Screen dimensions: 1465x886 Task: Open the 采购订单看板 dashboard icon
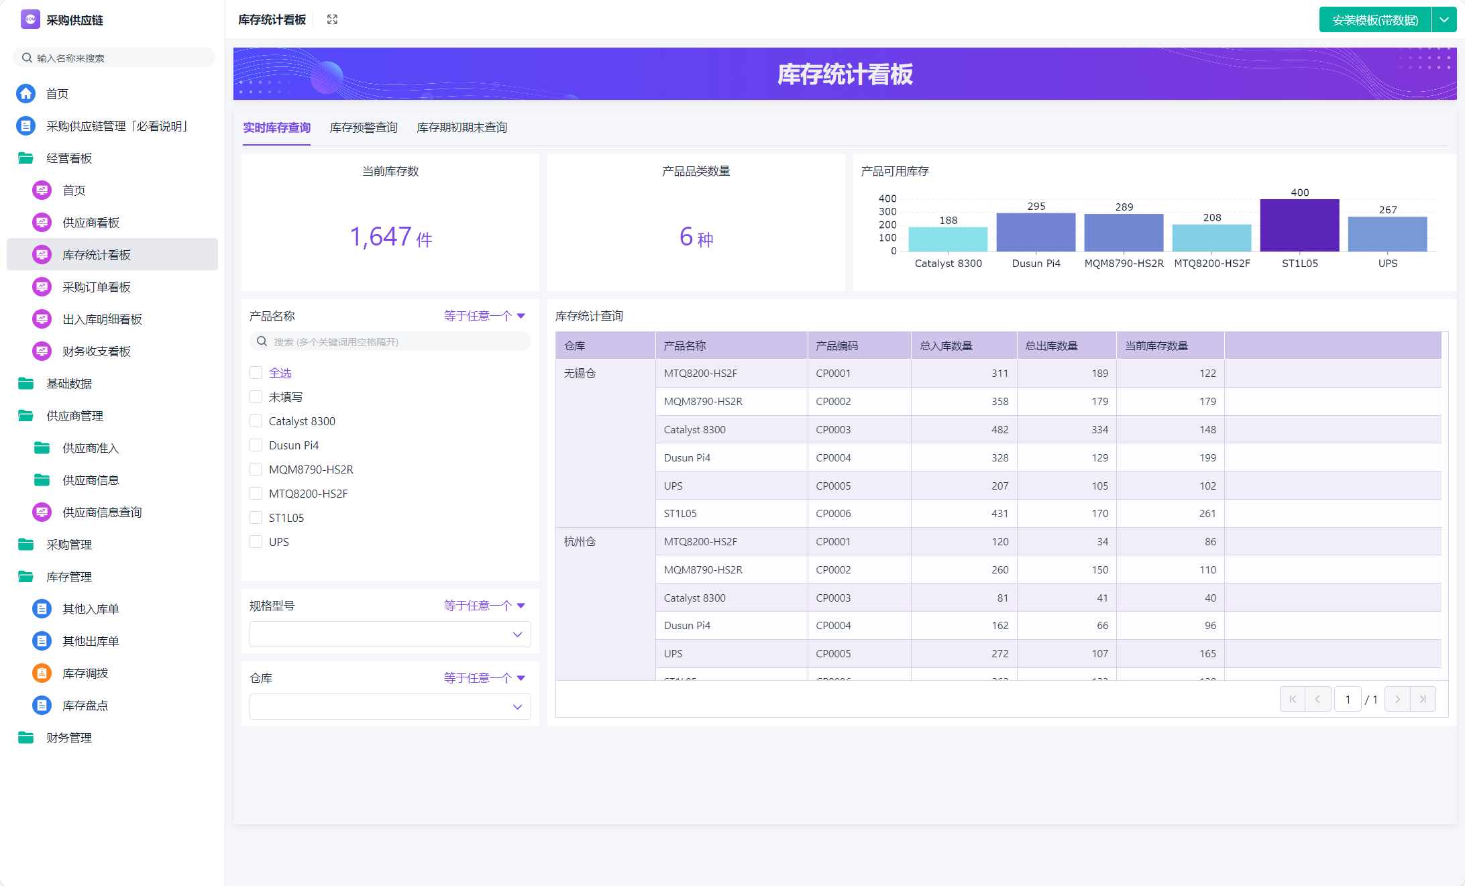42,287
